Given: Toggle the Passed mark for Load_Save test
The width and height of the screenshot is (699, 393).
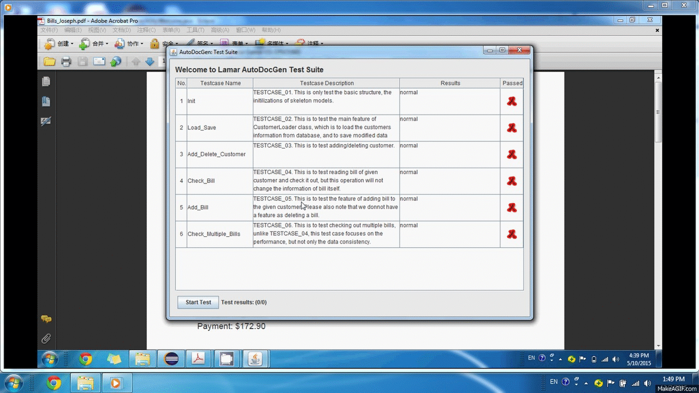Looking at the screenshot, I should pyautogui.click(x=511, y=127).
